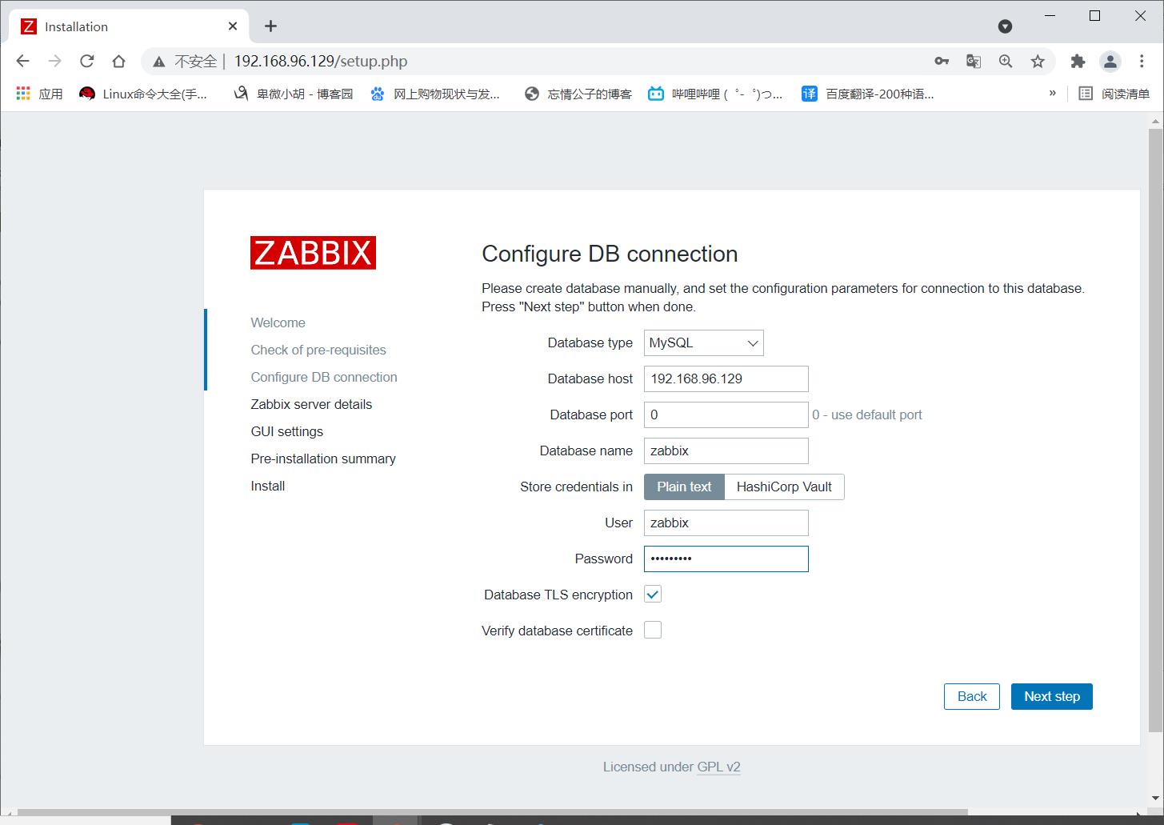This screenshot has height=825, width=1164.
Task: Open the zoom magnifier icon
Action: pos(1006,61)
